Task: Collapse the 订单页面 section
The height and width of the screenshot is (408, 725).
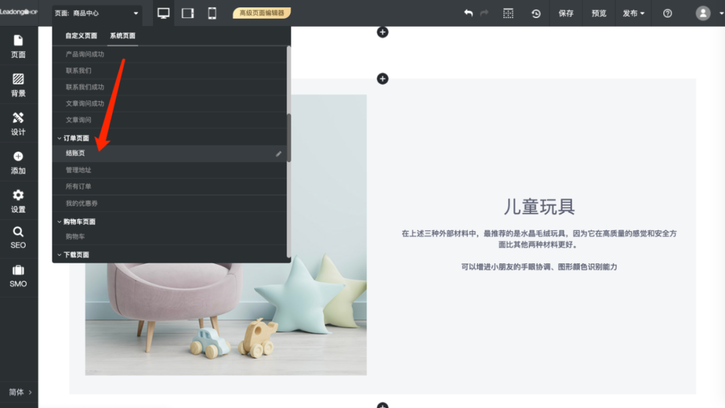Action: pos(60,137)
